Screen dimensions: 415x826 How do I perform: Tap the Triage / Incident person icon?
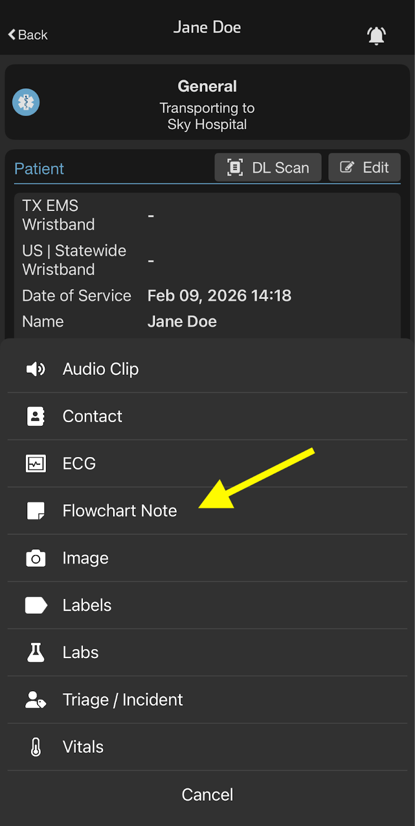click(36, 700)
